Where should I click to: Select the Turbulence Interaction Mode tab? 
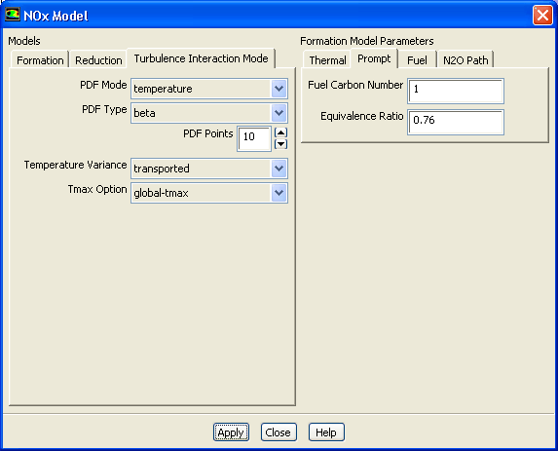(x=201, y=58)
